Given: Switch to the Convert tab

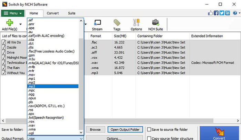Looking at the screenshot, I should [x=53, y=13].
